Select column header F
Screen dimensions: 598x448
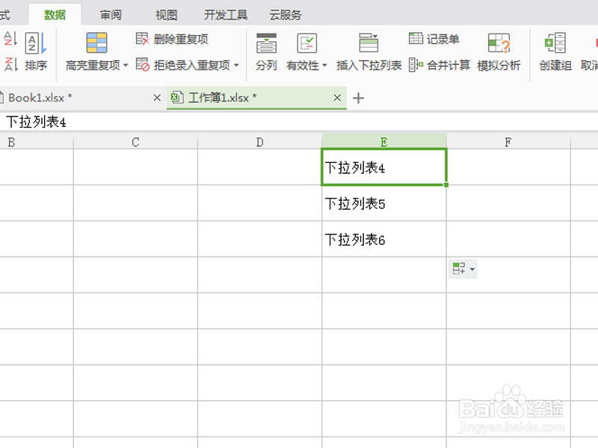508,142
